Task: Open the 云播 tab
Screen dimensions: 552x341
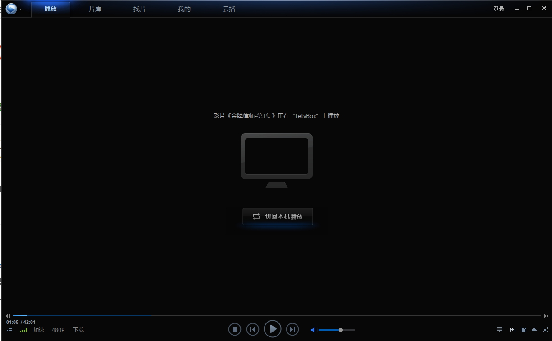Action: click(x=229, y=9)
